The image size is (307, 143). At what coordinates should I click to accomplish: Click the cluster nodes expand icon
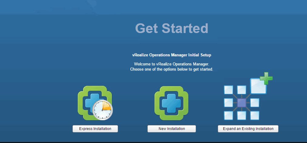click(x=248, y=96)
